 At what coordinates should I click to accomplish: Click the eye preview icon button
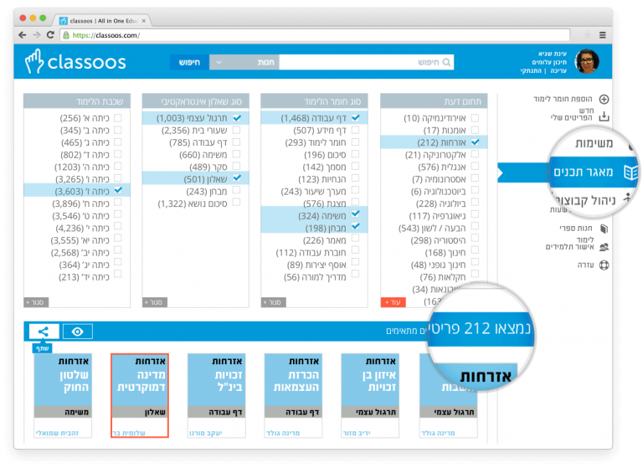pyautogui.click(x=78, y=332)
